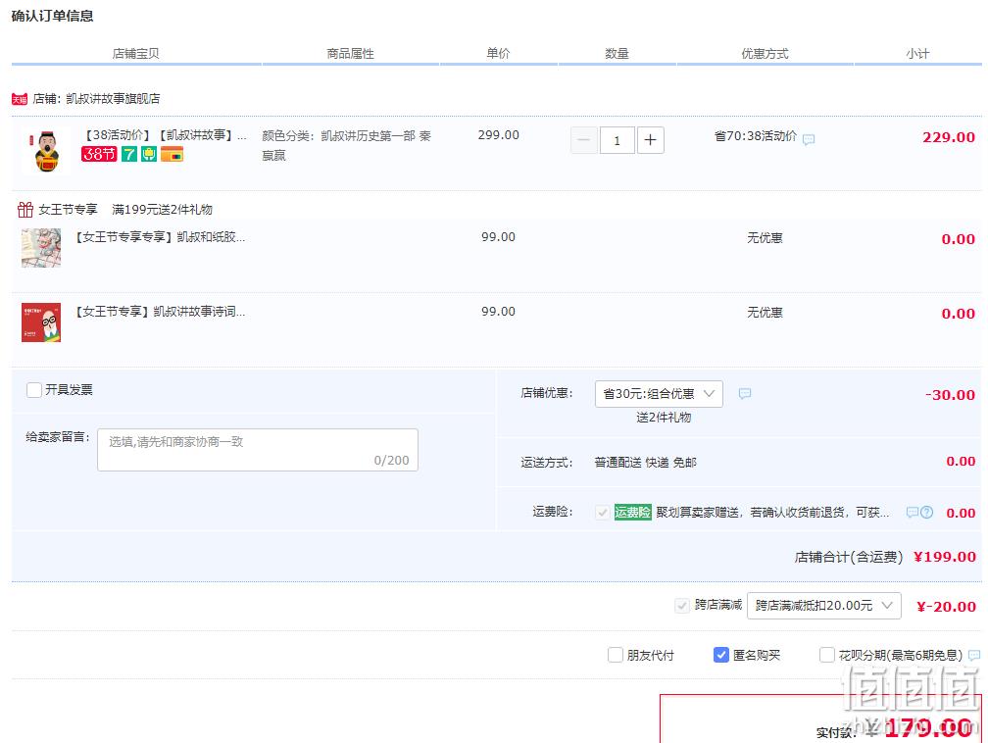Click the green shield guarantee badge
This screenshot has width=988, height=743.
pyautogui.click(x=149, y=154)
